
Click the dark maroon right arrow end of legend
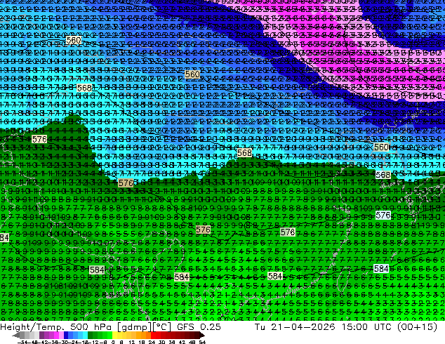202,335
